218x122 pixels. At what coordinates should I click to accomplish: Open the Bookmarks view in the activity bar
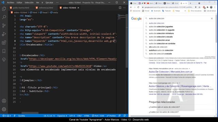[x=4, y=51]
